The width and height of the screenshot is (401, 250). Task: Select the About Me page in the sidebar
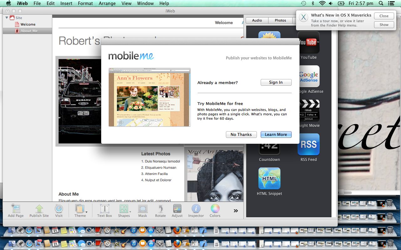pos(27,31)
